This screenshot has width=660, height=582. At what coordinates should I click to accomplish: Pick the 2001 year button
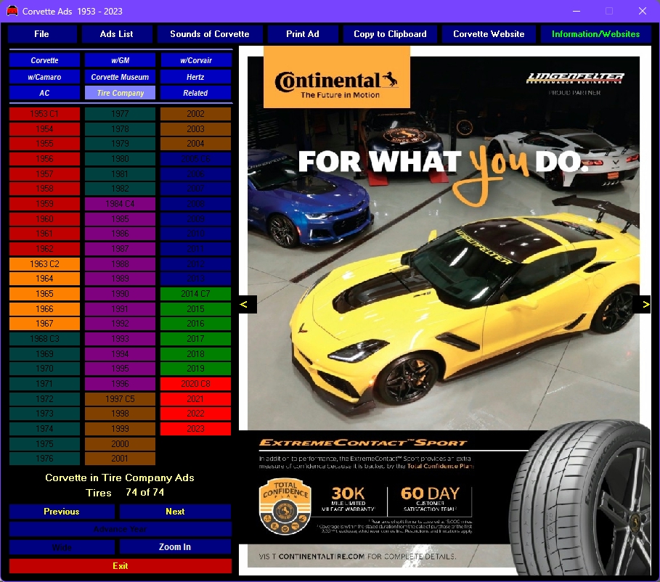coord(120,459)
